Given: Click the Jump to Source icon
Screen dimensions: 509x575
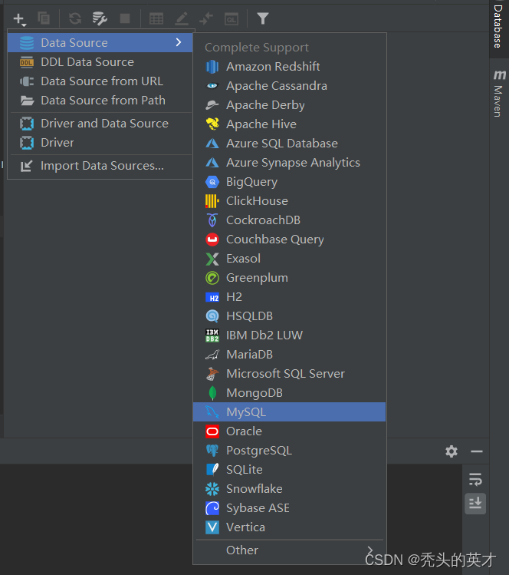Looking at the screenshot, I should 206,18.
